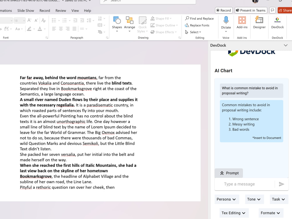Open the Persona dropdown

(x=227, y=199)
